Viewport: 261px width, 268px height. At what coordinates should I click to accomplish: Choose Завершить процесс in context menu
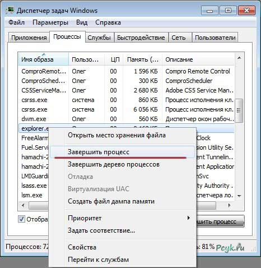122,152
